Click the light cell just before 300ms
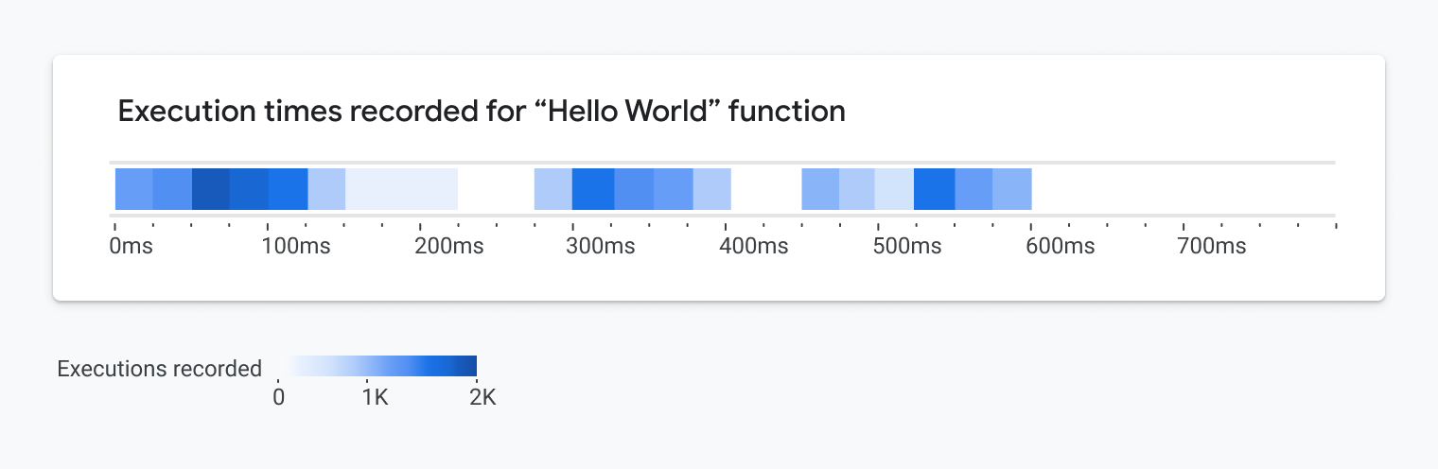1438x469 pixels. point(553,188)
